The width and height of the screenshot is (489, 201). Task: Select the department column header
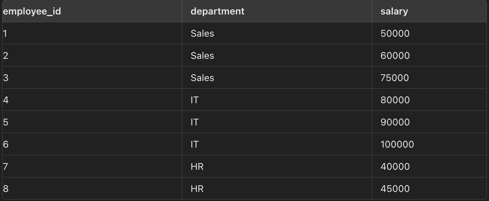pyautogui.click(x=217, y=11)
